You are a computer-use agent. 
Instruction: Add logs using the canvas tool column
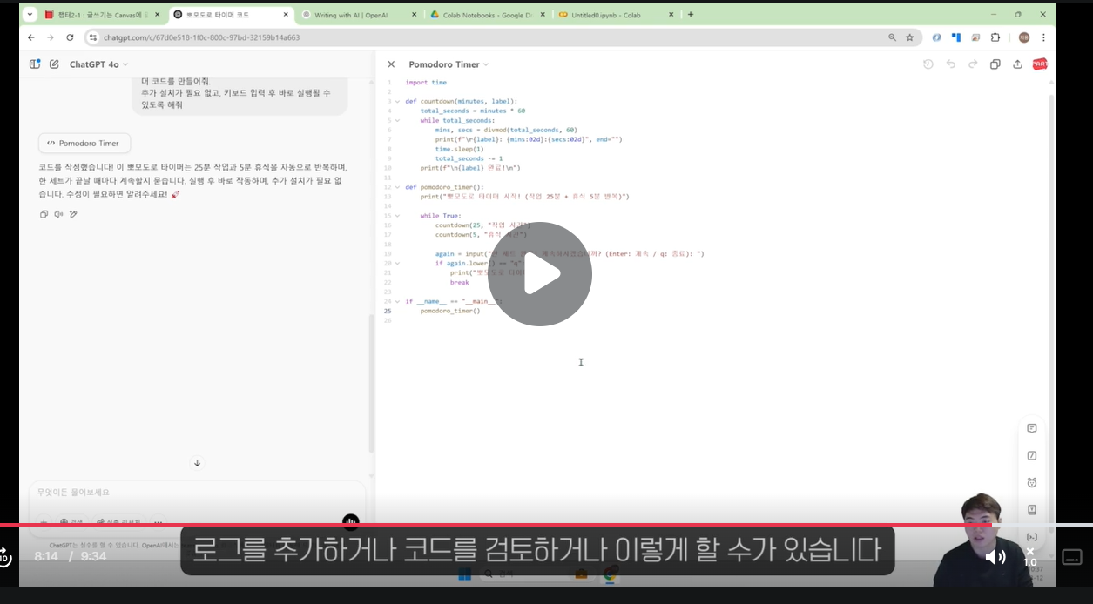(1032, 455)
